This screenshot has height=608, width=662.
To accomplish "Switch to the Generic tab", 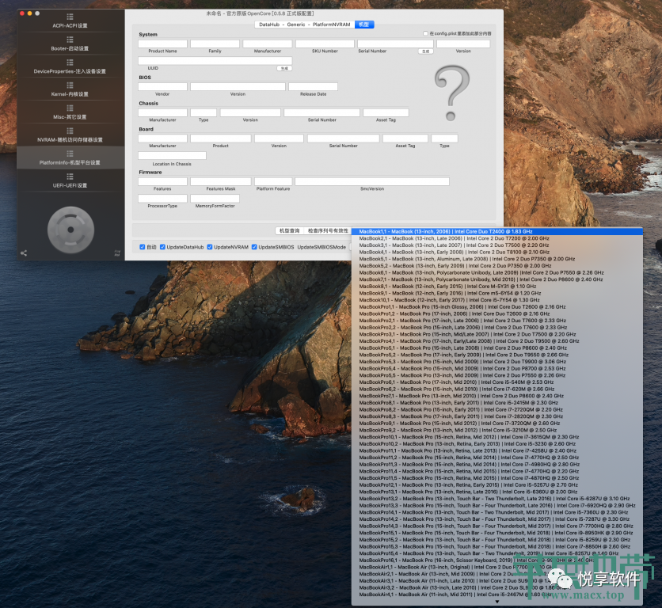I will 296,25.
